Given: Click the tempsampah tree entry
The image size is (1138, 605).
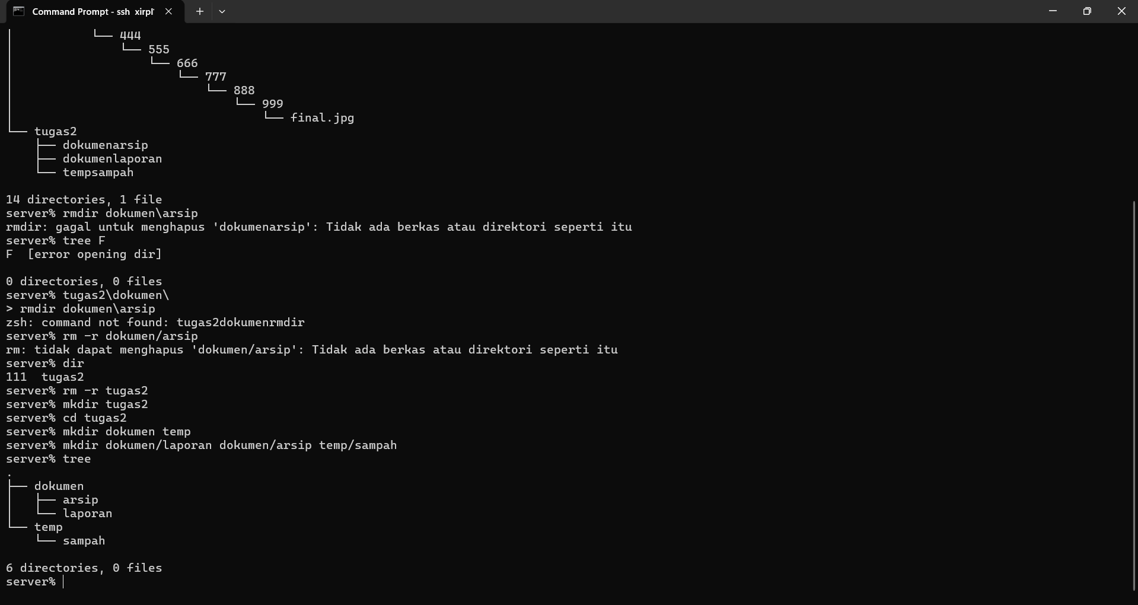Looking at the screenshot, I should click(98, 172).
